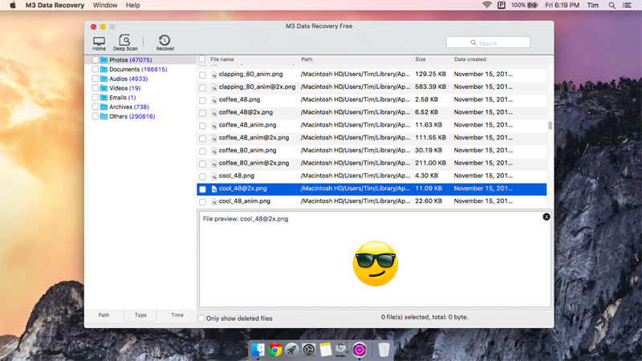Select the cool_48_anim.png file row
The height and width of the screenshot is (361, 642).
point(372,201)
